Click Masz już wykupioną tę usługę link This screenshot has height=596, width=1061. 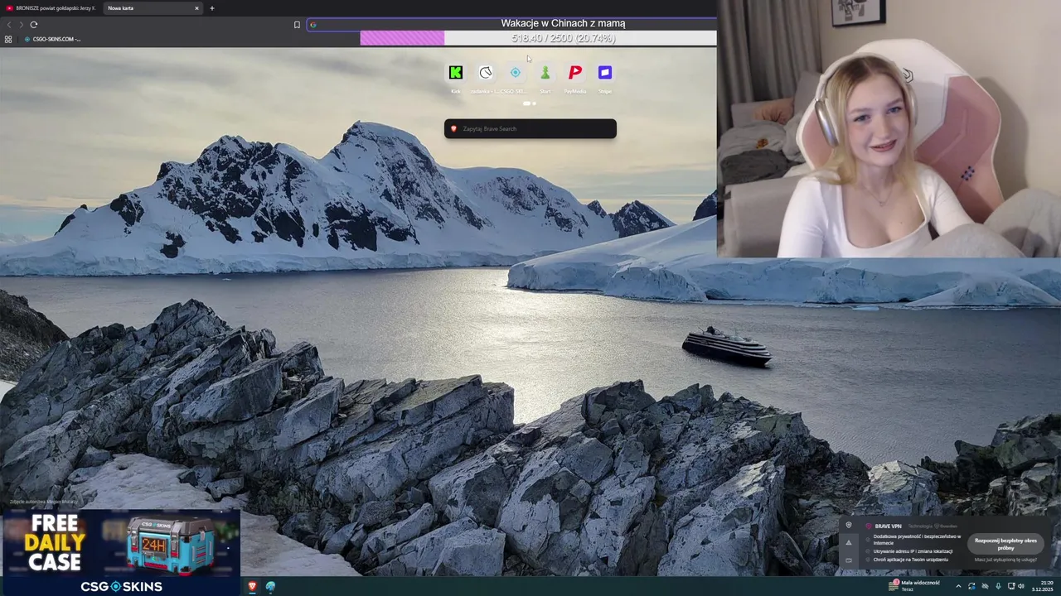1005,560
